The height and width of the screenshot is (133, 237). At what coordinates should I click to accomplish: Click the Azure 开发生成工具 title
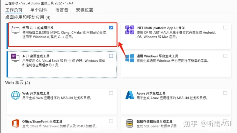tap(151, 93)
